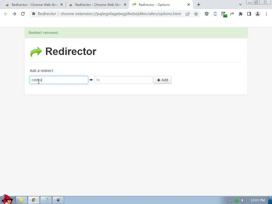Image resolution: width=272 pixels, height=204 pixels.
Task: Close the second Chrome Web Store tab
Action: coord(125,5)
